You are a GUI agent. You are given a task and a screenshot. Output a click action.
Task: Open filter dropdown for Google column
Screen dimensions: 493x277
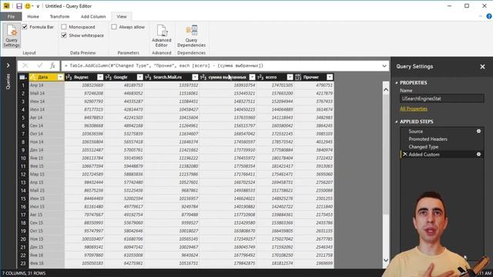click(139, 77)
